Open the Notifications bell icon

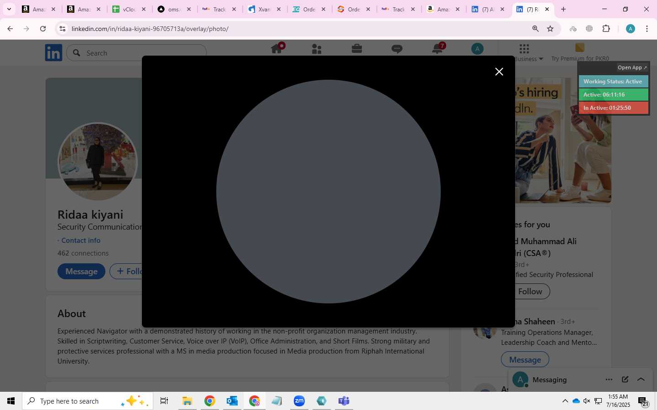[x=437, y=48]
